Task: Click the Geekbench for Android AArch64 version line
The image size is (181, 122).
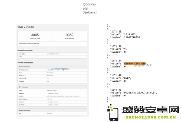Action: click(x=29, y=44)
